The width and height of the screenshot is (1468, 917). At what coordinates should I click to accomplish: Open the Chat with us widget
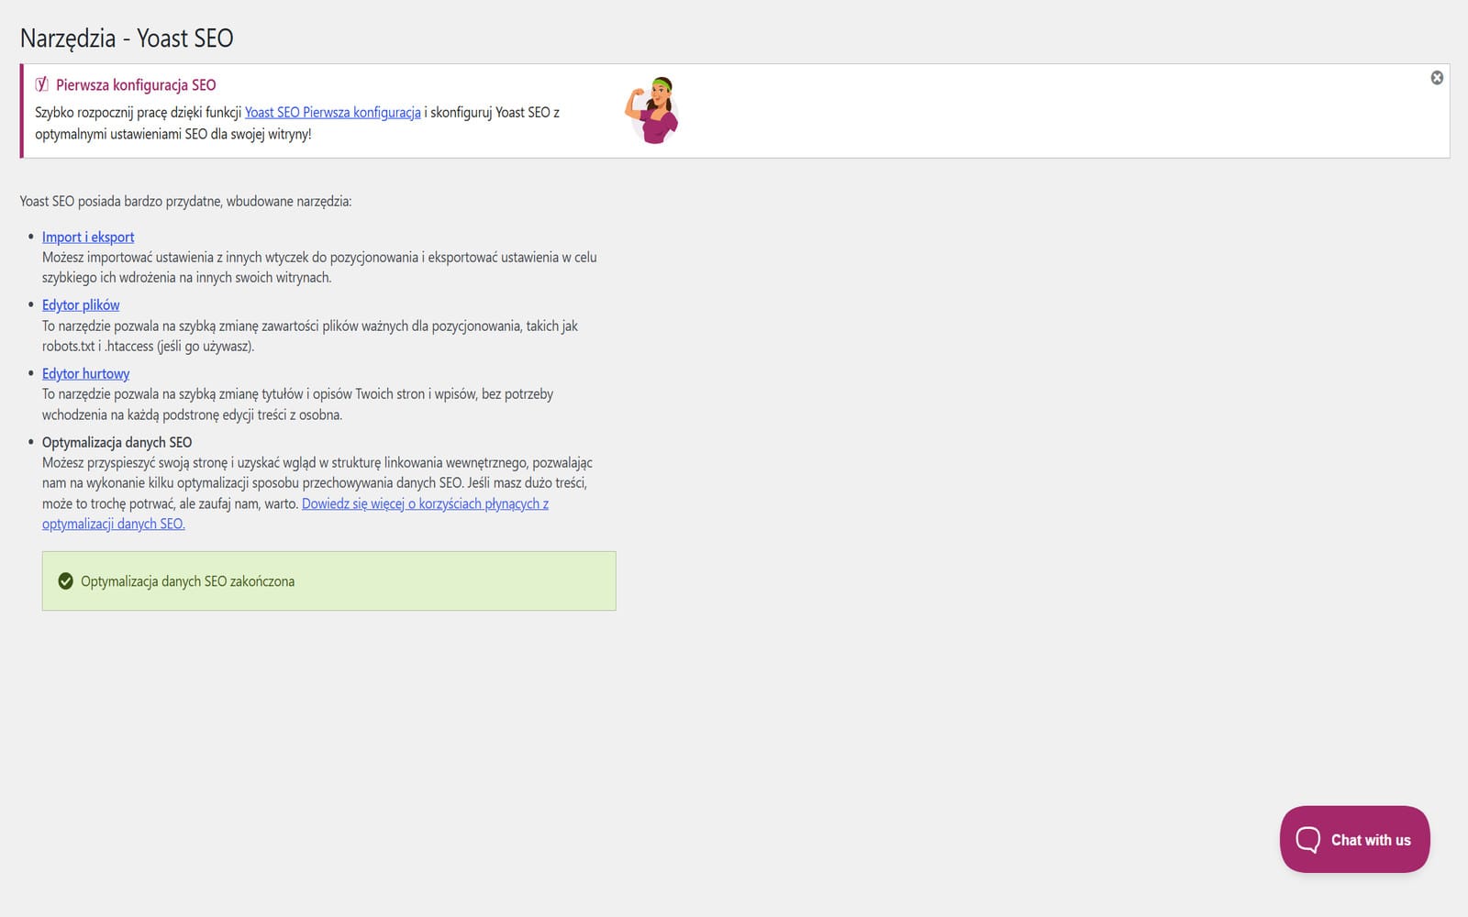(x=1354, y=839)
